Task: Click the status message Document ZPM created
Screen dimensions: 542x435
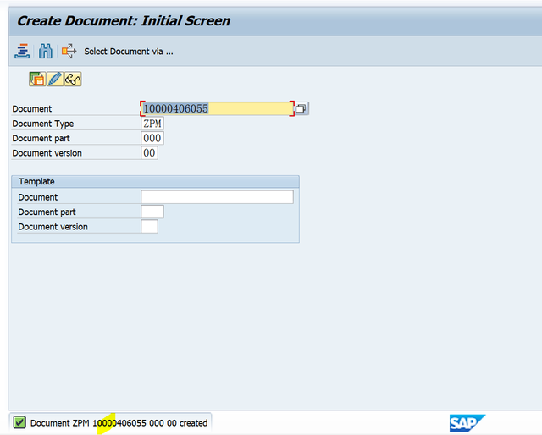Action: (x=119, y=423)
